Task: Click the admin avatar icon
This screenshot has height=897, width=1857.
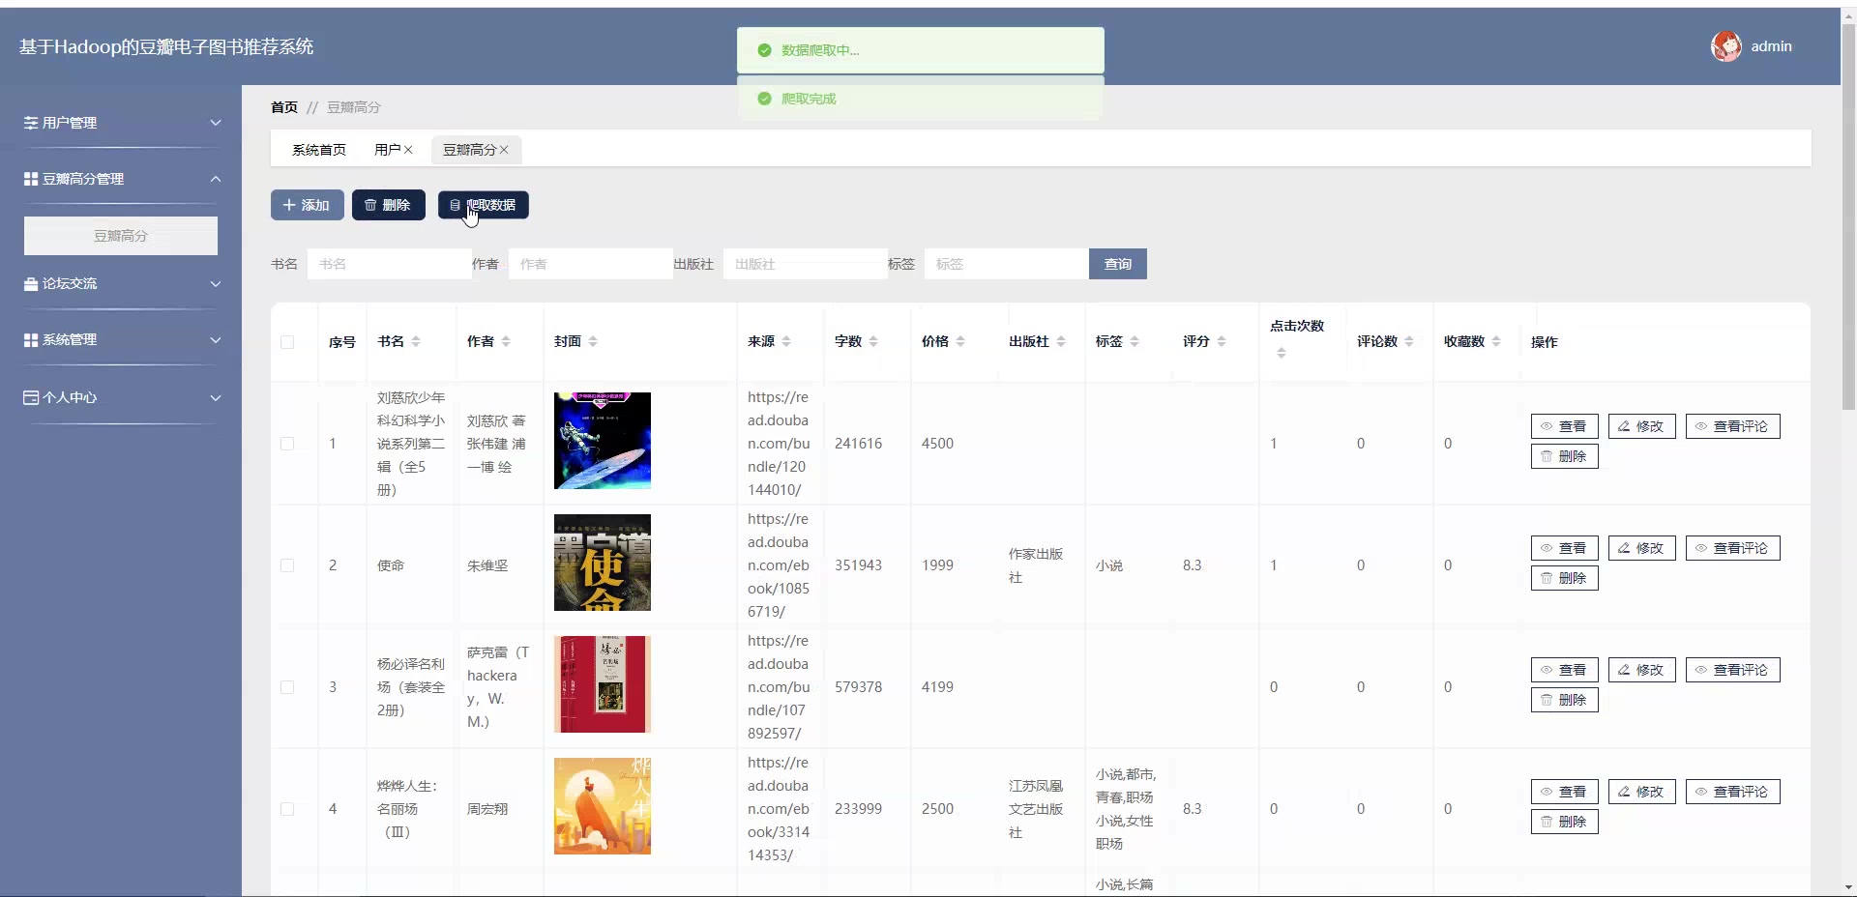Action: point(1725,46)
